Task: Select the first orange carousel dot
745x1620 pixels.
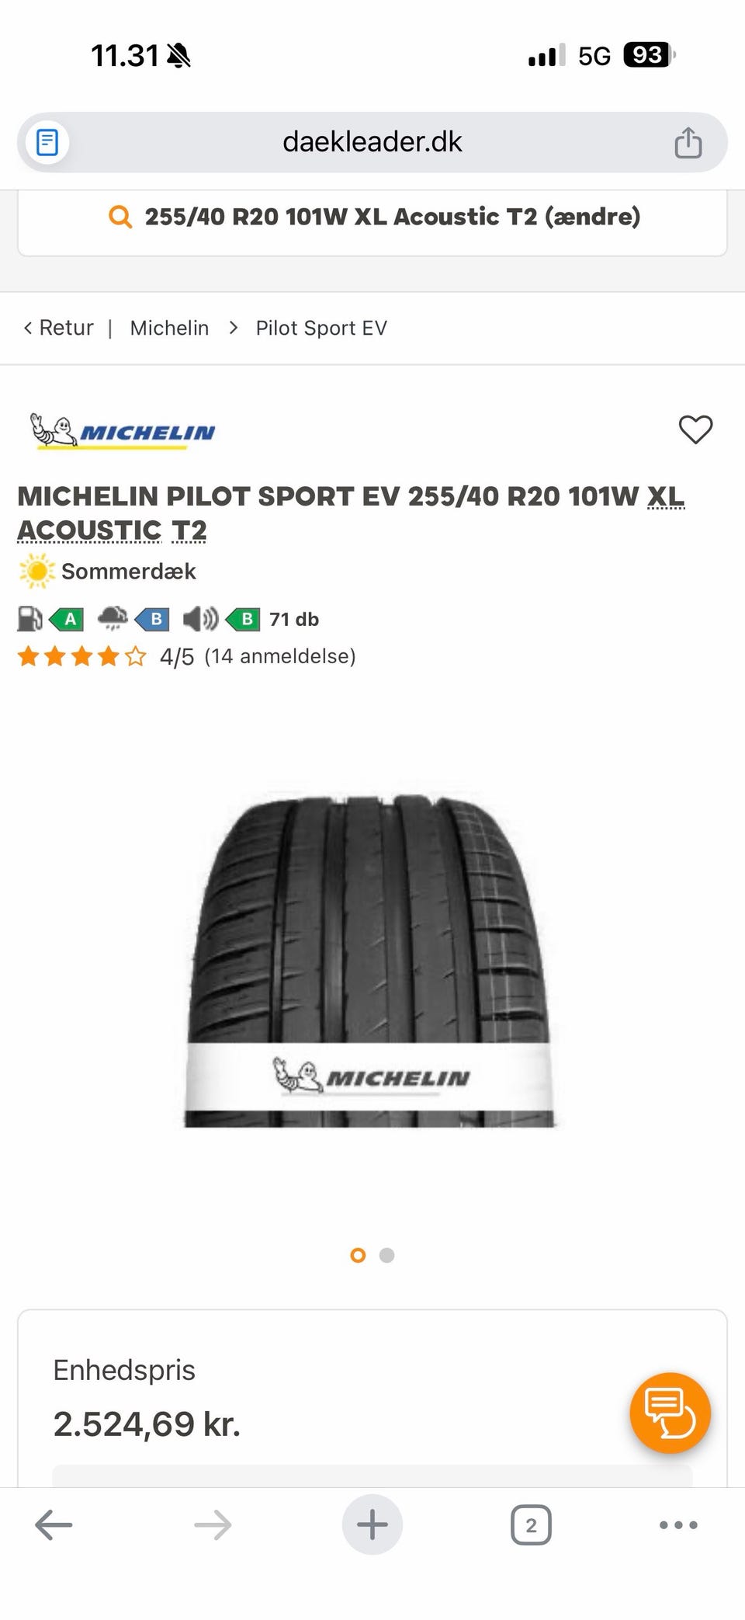Action: coord(358,1255)
